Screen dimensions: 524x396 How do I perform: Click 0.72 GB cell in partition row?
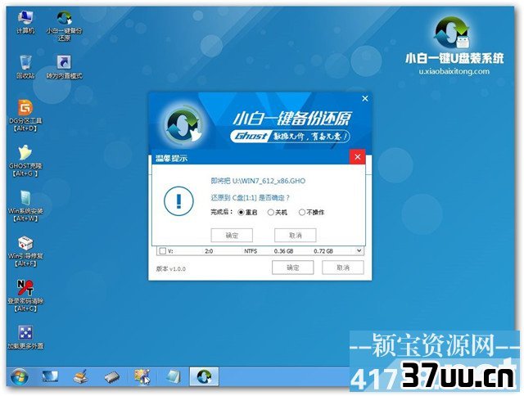323,251
